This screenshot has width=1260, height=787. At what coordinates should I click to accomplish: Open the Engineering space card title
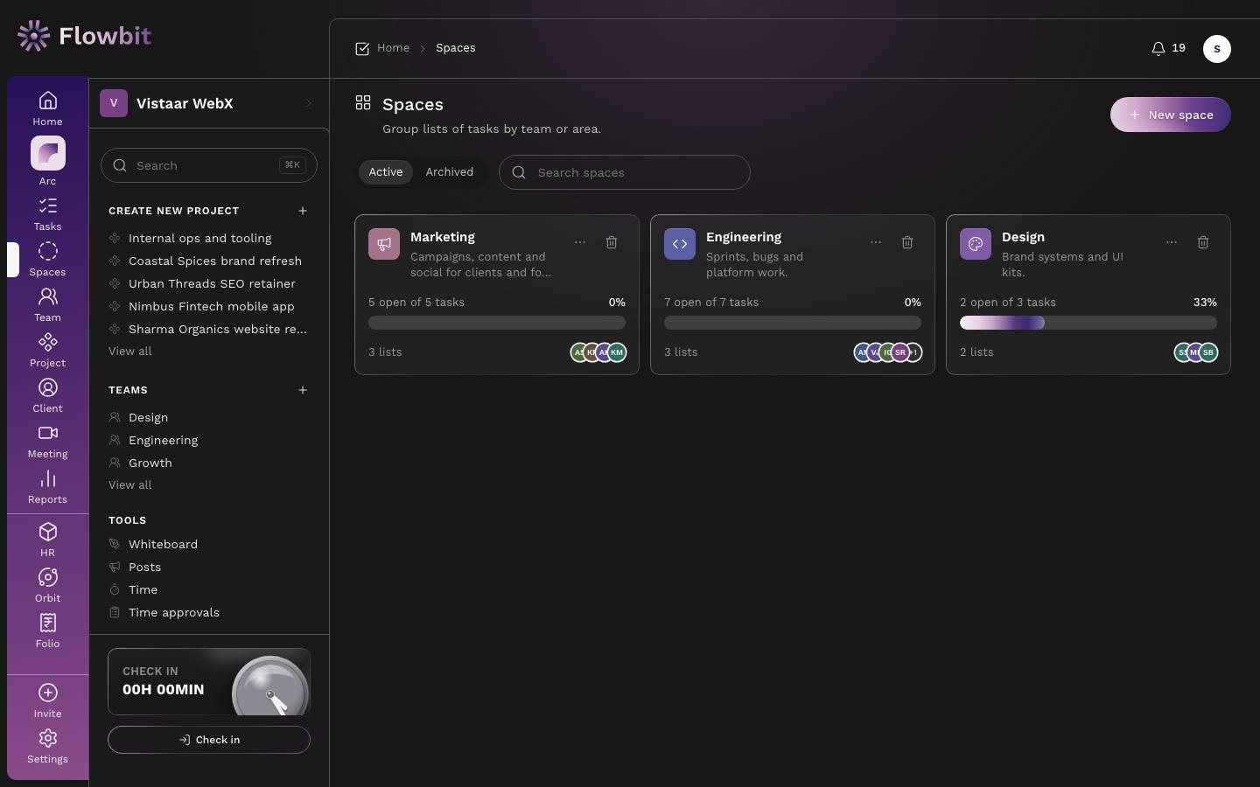pos(744,237)
